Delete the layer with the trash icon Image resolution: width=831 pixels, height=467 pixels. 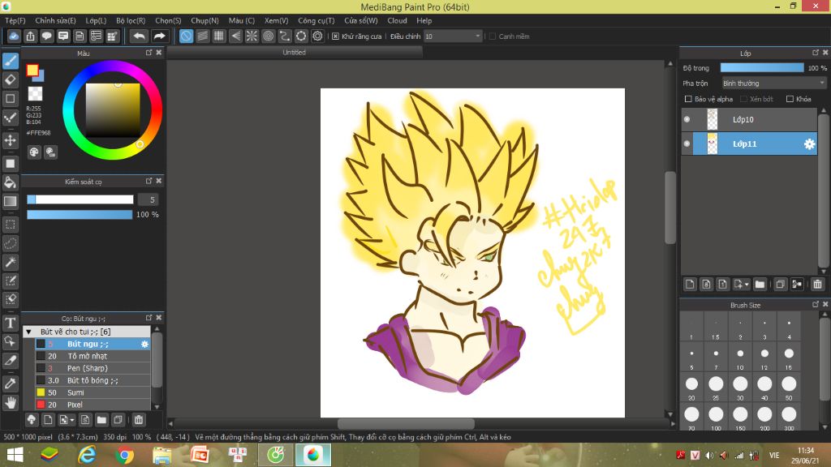[817, 285]
